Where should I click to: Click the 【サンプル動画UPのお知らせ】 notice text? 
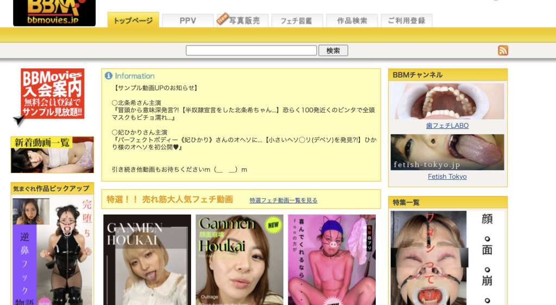click(156, 88)
